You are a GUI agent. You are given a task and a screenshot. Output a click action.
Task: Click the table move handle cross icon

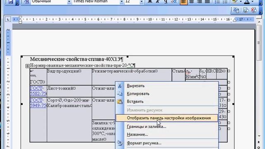pyautogui.click(x=27, y=66)
